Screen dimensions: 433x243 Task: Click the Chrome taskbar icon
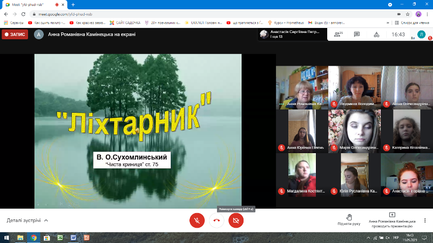tap(33, 238)
